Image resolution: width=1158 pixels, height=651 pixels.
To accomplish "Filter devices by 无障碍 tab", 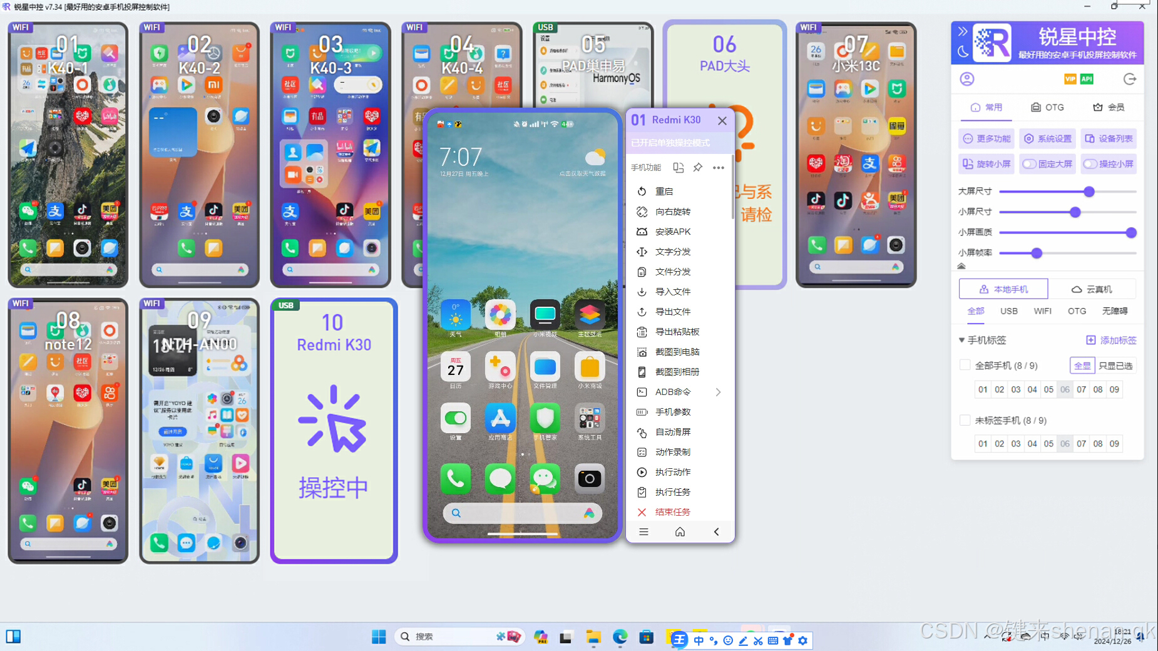I will coord(1114,311).
